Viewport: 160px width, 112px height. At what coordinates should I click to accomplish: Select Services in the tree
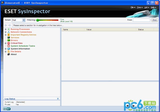coord(15,38)
